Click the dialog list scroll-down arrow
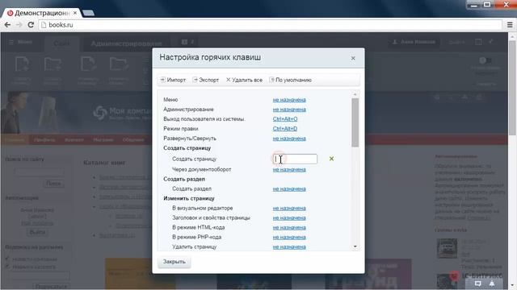Screen dimensions: 517x290 pyautogui.click(x=355, y=246)
